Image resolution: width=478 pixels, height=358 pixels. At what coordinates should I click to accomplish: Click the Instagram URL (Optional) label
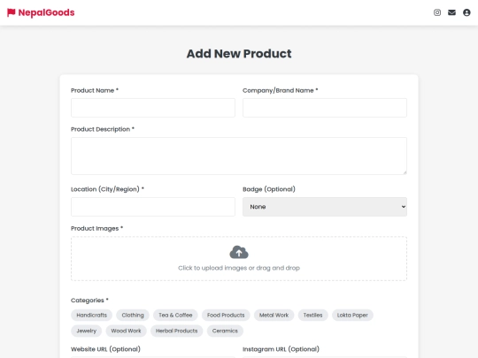click(281, 349)
